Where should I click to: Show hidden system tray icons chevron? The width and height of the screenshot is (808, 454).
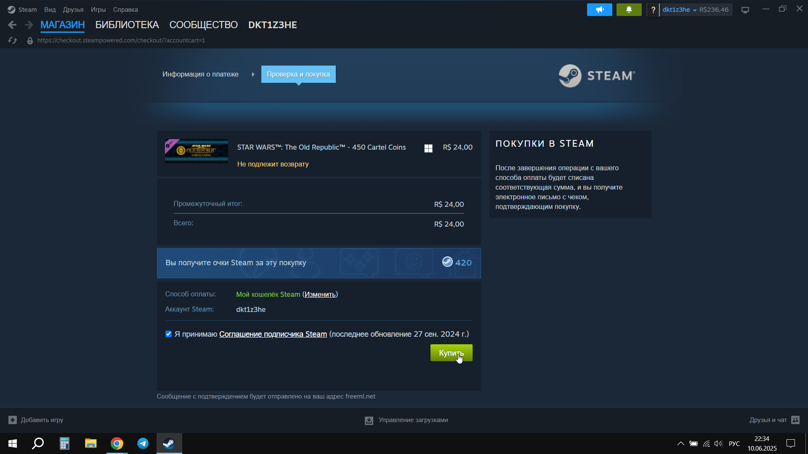680,443
